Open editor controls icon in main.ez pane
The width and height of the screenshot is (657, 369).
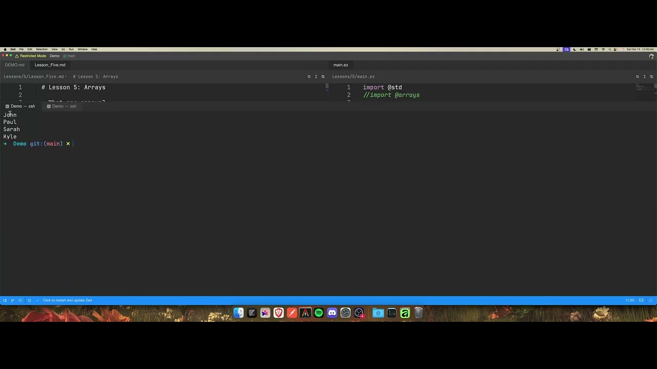(651, 76)
